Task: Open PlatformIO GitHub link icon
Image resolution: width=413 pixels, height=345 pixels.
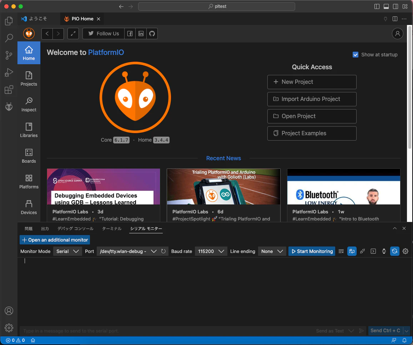Action: click(x=152, y=34)
